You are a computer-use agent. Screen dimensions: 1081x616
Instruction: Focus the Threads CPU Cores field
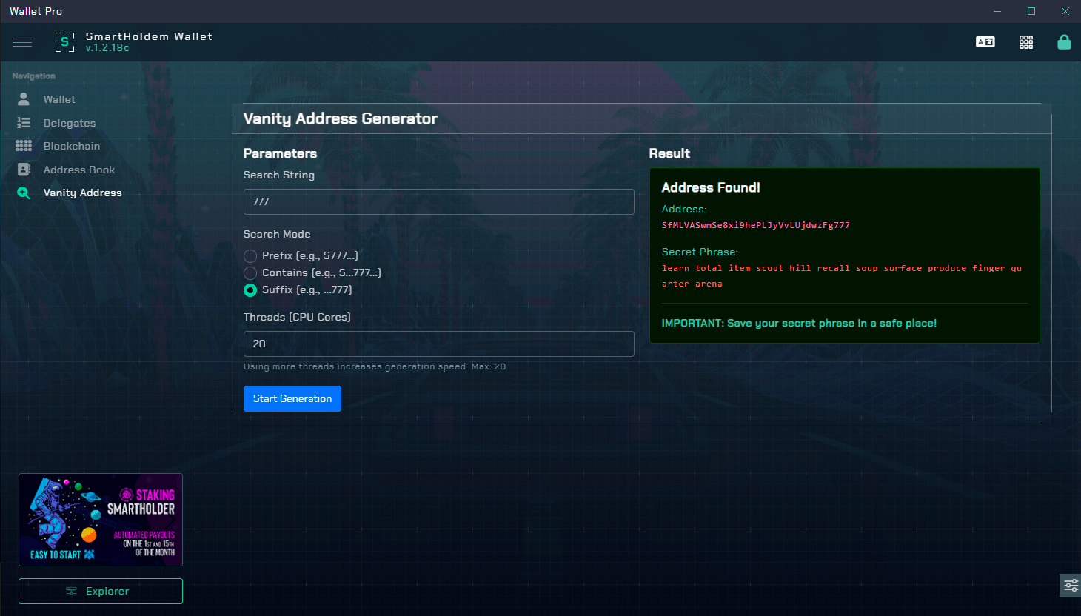coord(438,344)
